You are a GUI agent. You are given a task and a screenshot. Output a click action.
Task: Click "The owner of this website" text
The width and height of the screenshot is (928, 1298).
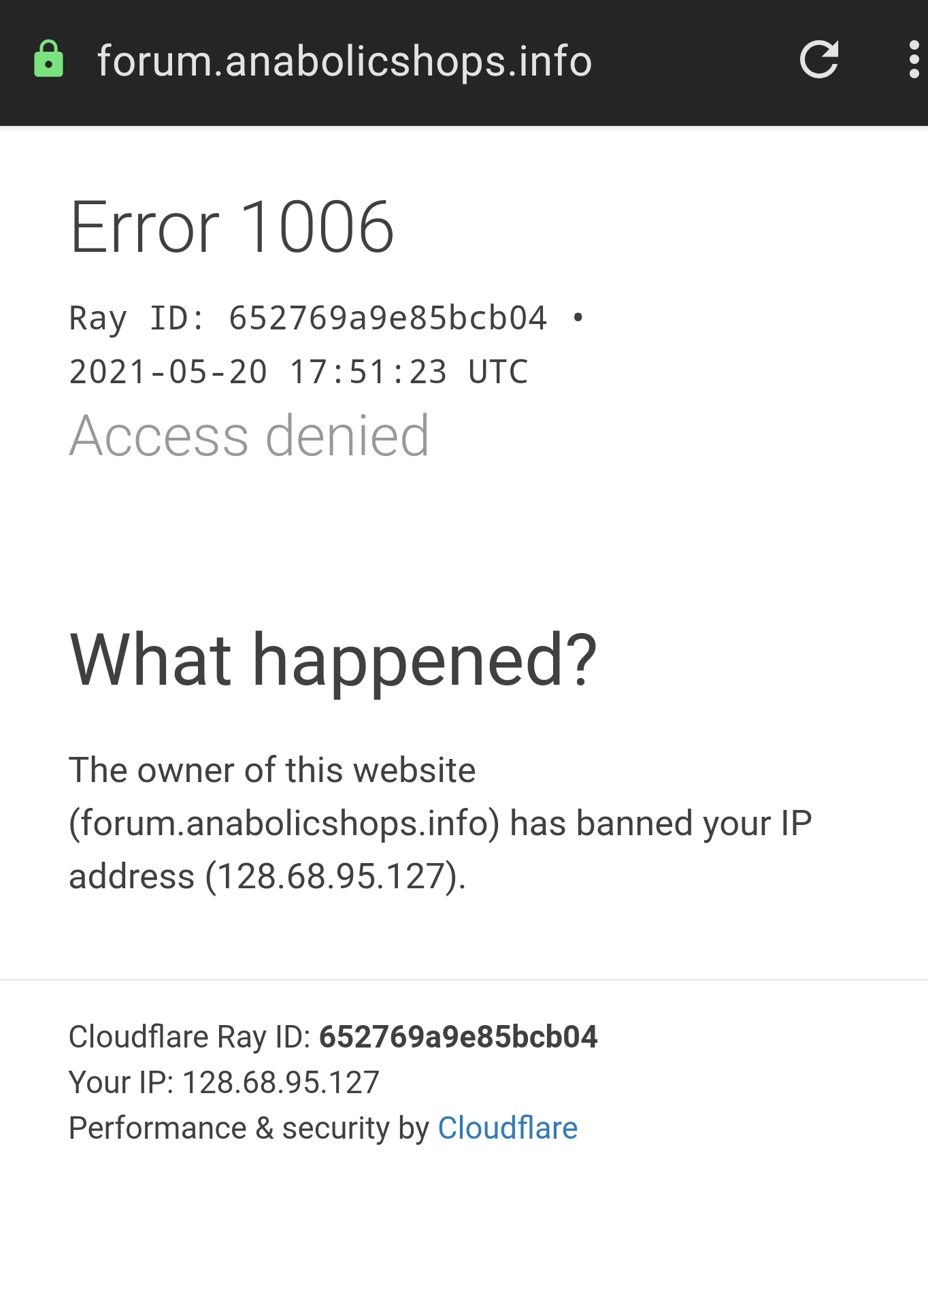point(272,770)
